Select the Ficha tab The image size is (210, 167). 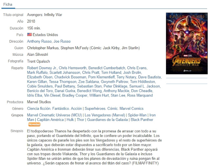(8, 4)
